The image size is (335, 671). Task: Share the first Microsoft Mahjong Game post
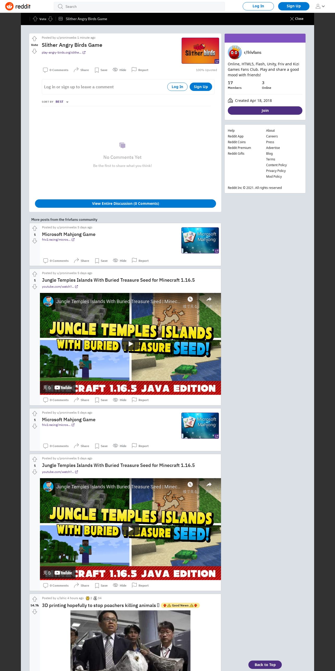[x=81, y=261]
